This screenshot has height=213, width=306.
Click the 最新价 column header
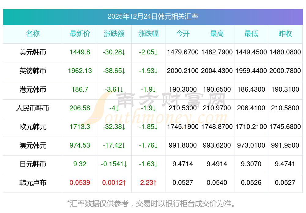point(80,34)
